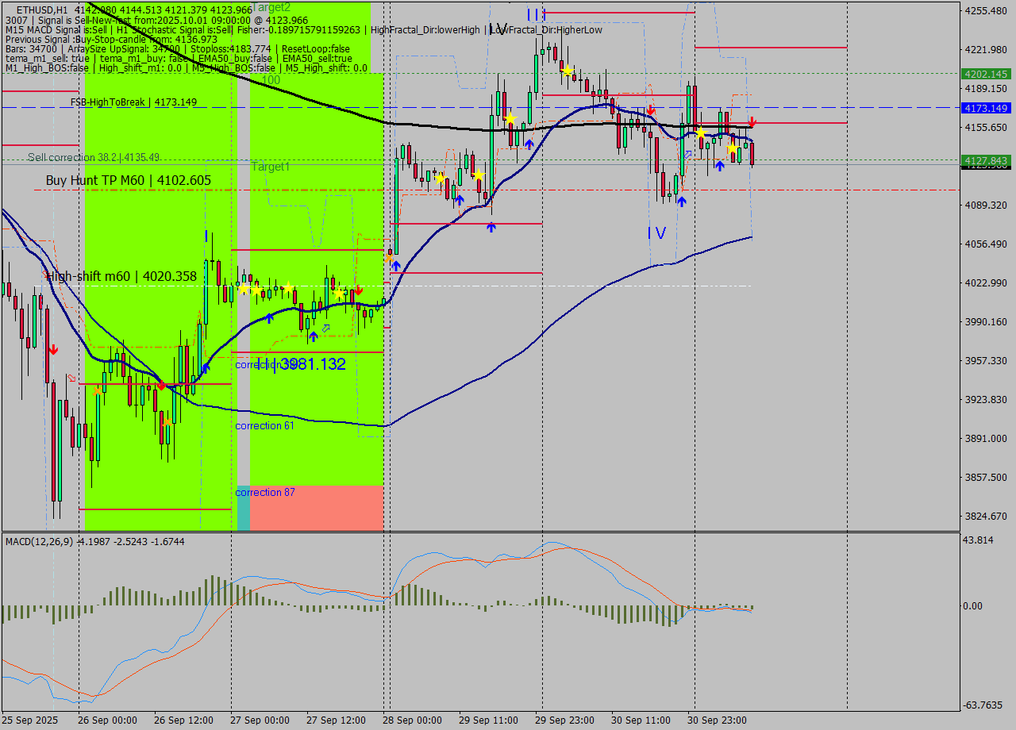Select the blue I I I wave label
Image resolution: width=1016 pixels, height=730 pixels.
[536, 14]
